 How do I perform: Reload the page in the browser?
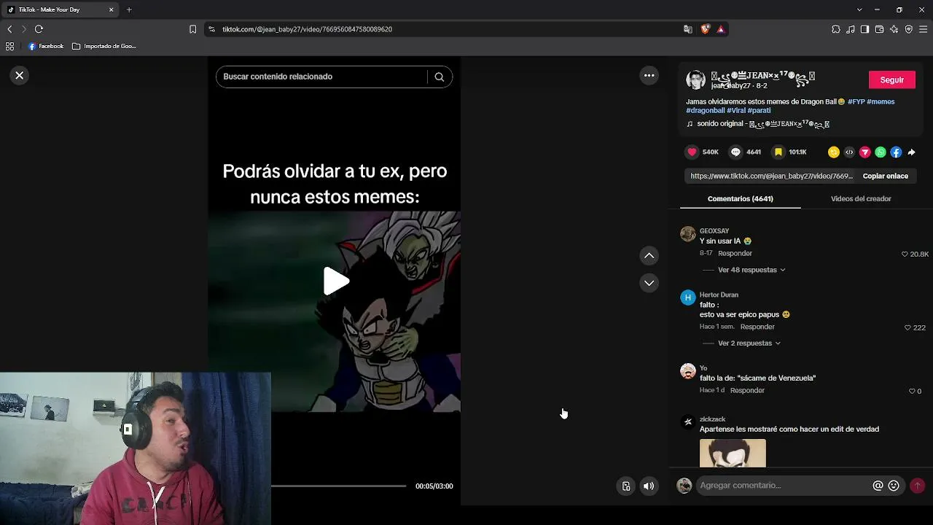(x=39, y=29)
